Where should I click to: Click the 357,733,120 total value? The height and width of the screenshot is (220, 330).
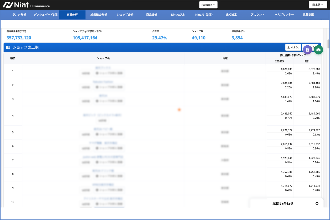point(19,38)
